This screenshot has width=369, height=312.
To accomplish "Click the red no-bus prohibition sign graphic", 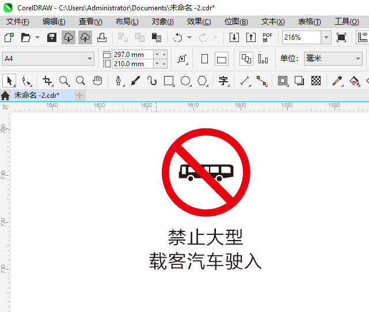I will [x=206, y=172].
